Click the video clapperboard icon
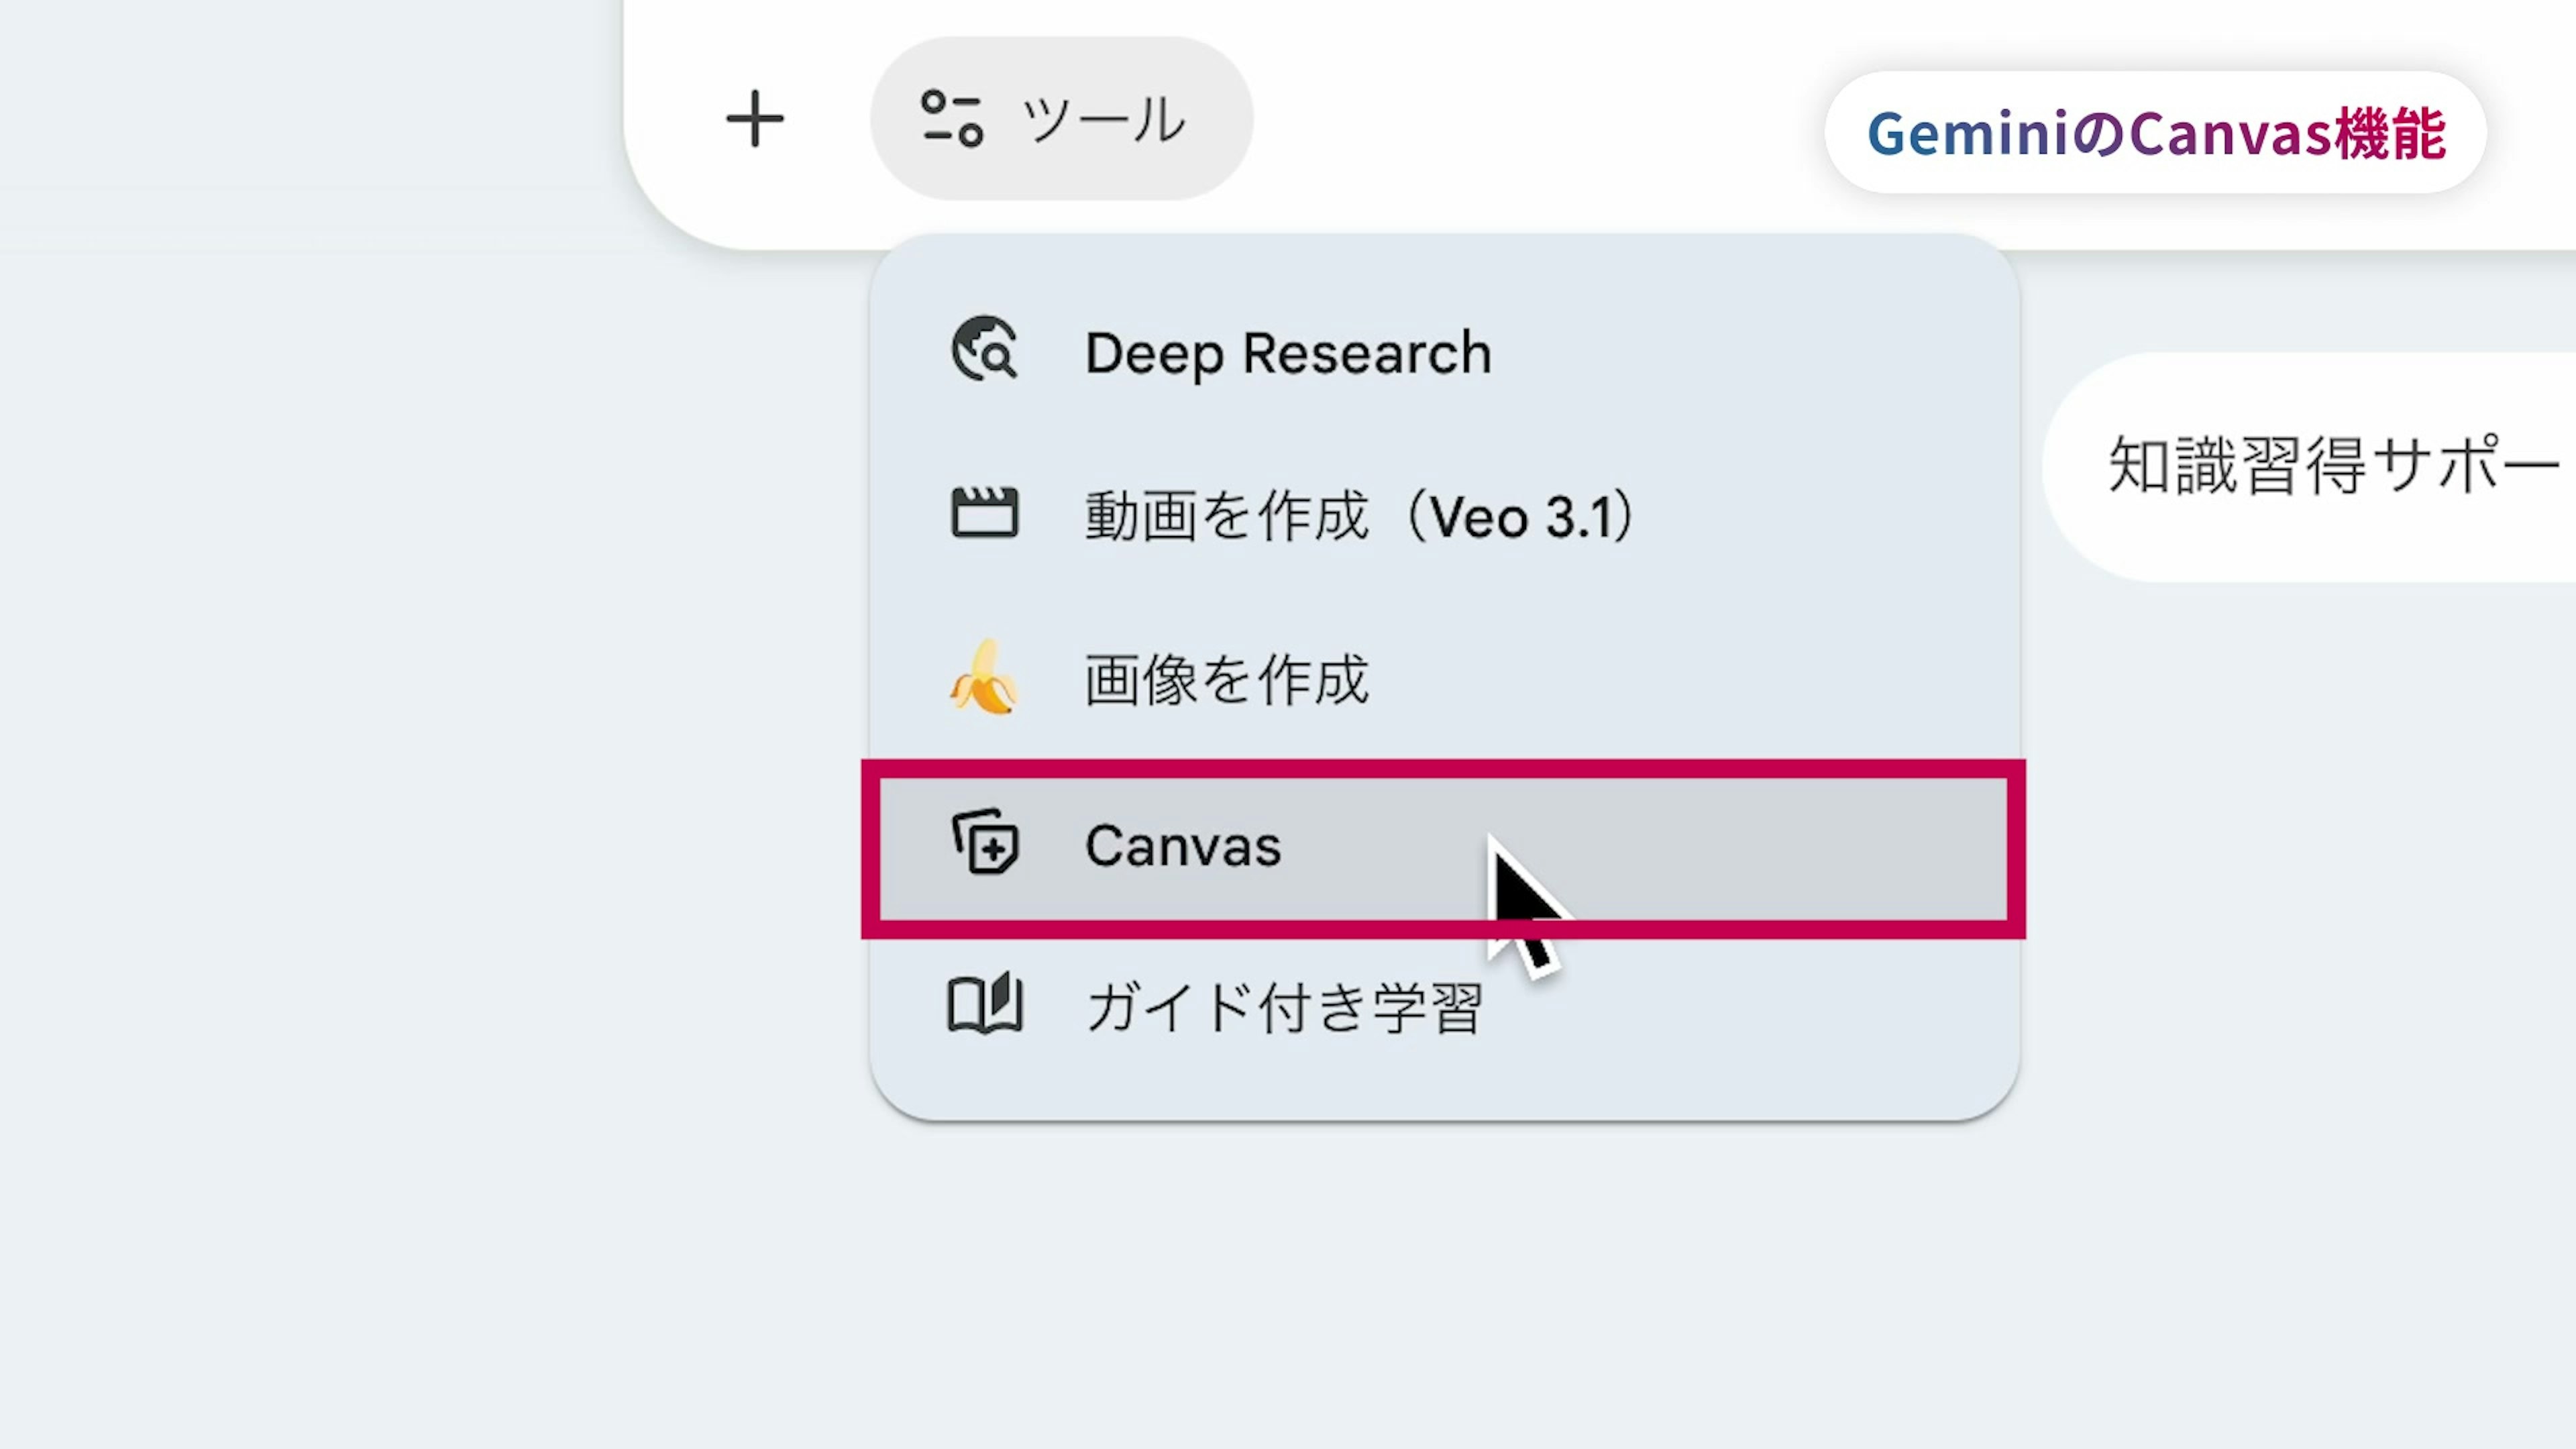 point(984,514)
